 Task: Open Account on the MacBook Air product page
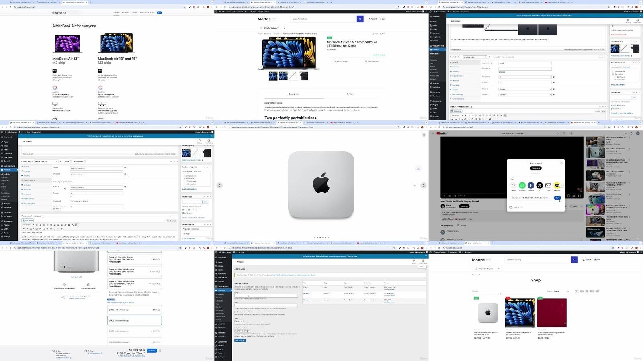pos(373,19)
